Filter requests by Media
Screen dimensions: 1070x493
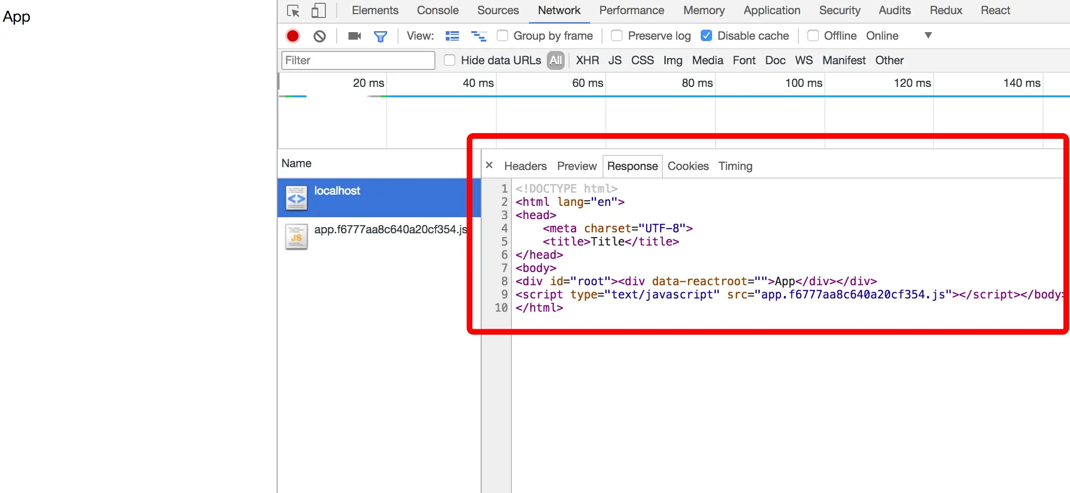coord(708,60)
